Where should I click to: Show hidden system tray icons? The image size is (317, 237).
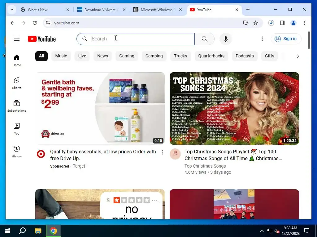point(262,231)
